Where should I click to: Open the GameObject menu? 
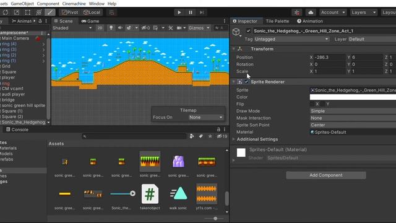click(x=22, y=4)
